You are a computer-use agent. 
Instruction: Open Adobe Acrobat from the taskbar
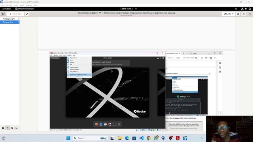pos(178,138)
